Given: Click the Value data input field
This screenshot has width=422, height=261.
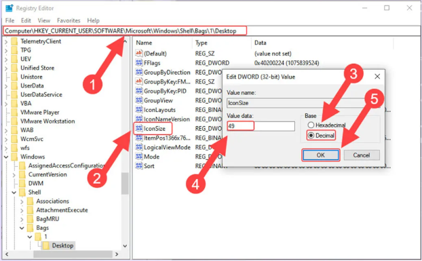Looking at the screenshot, I should [x=261, y=126].
